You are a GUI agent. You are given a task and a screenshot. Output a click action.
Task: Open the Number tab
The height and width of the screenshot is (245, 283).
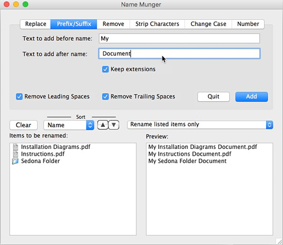click(x=248, y=24)
